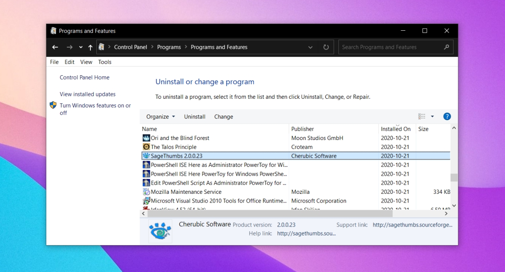Open address bar history dropdown

click(311, 48)
